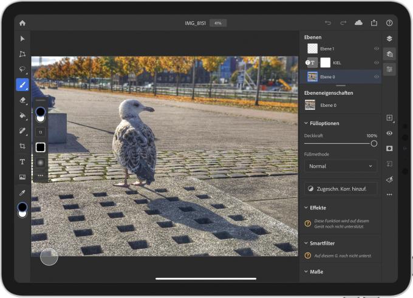Open more brush options ellipsis
Screen dimensions: 413x298
click(x=40, y=175)
